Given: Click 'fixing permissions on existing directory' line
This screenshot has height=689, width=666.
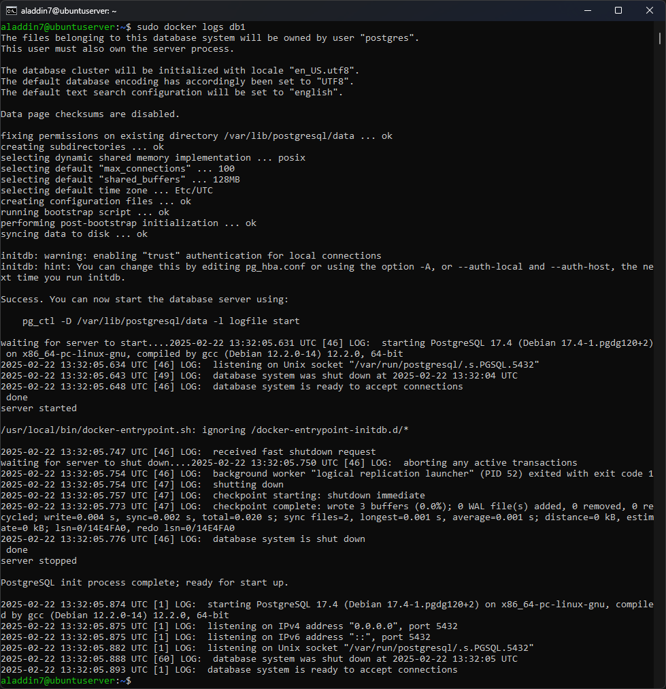Looking at the screenshot, I should 197,136.
